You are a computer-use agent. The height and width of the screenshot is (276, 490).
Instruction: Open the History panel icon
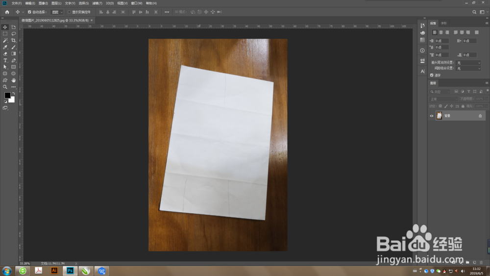(x=422, y=25)
